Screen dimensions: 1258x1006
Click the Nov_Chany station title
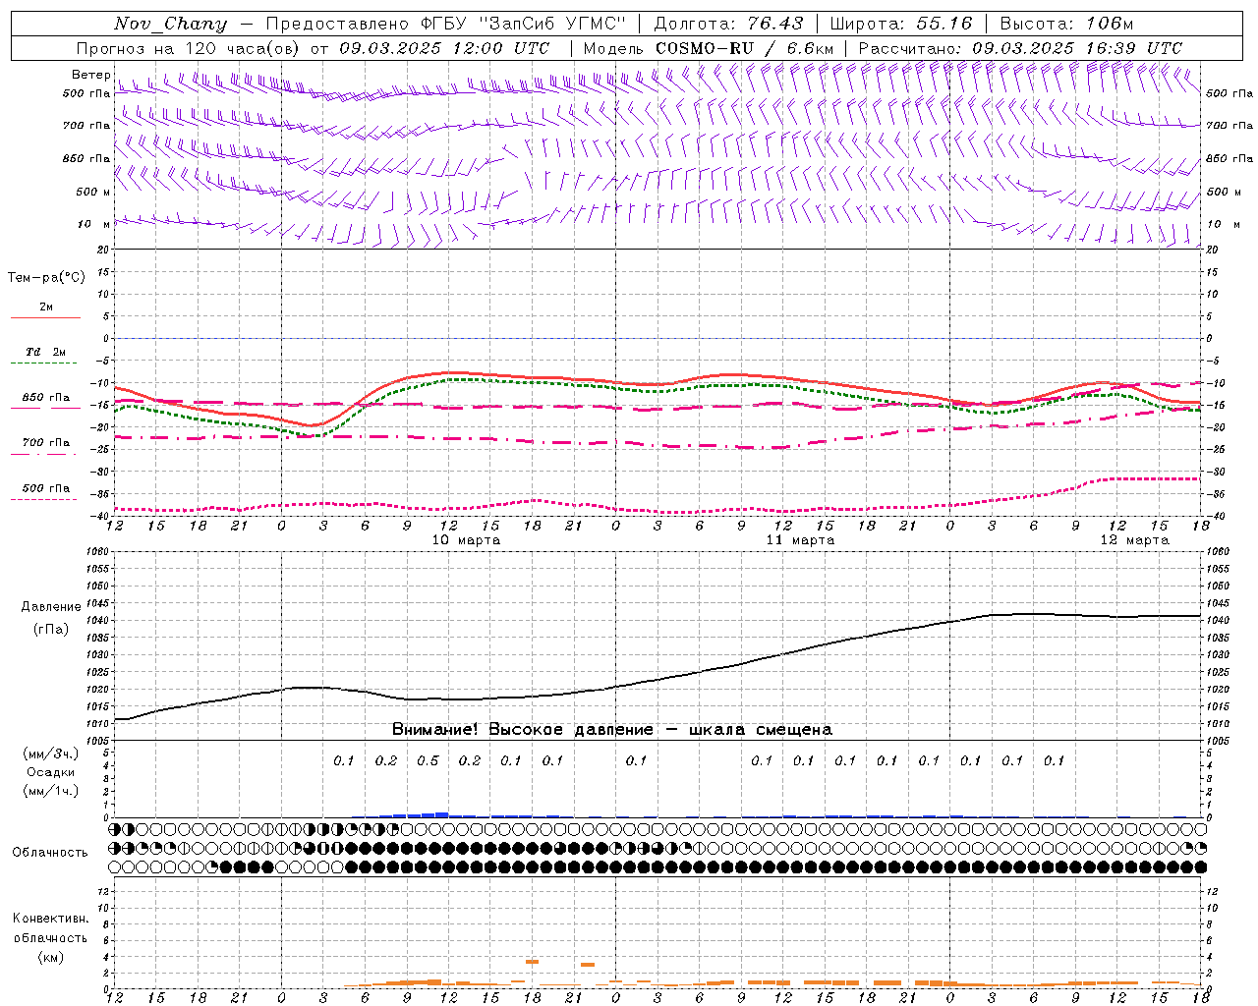point(170,24)
